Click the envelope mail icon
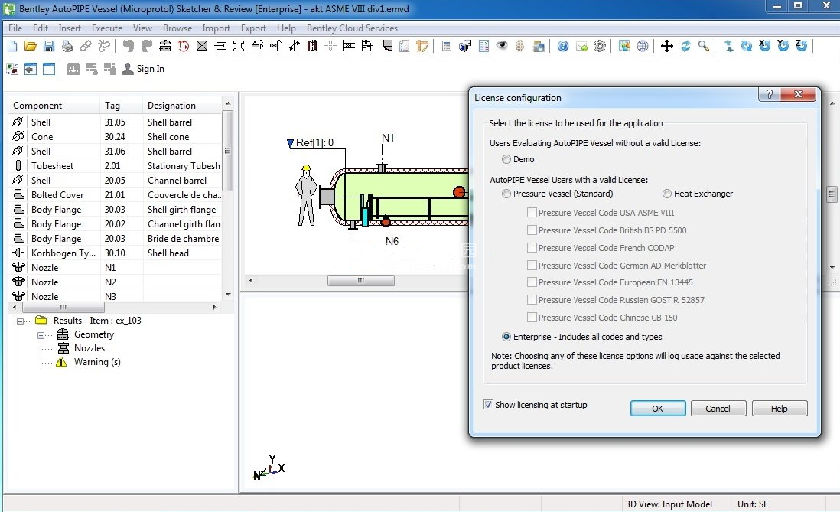840x512 pixels. [581, 46]
